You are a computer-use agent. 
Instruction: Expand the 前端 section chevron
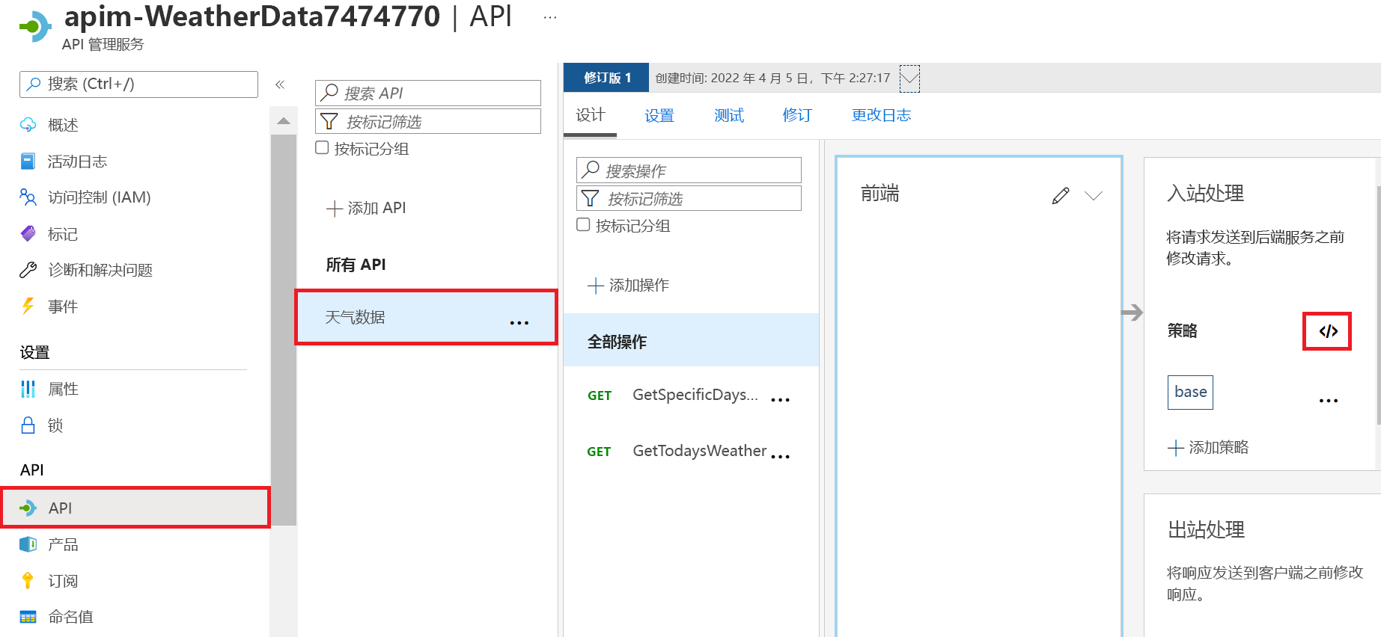pyautogui.click(x=1094, y=196)
